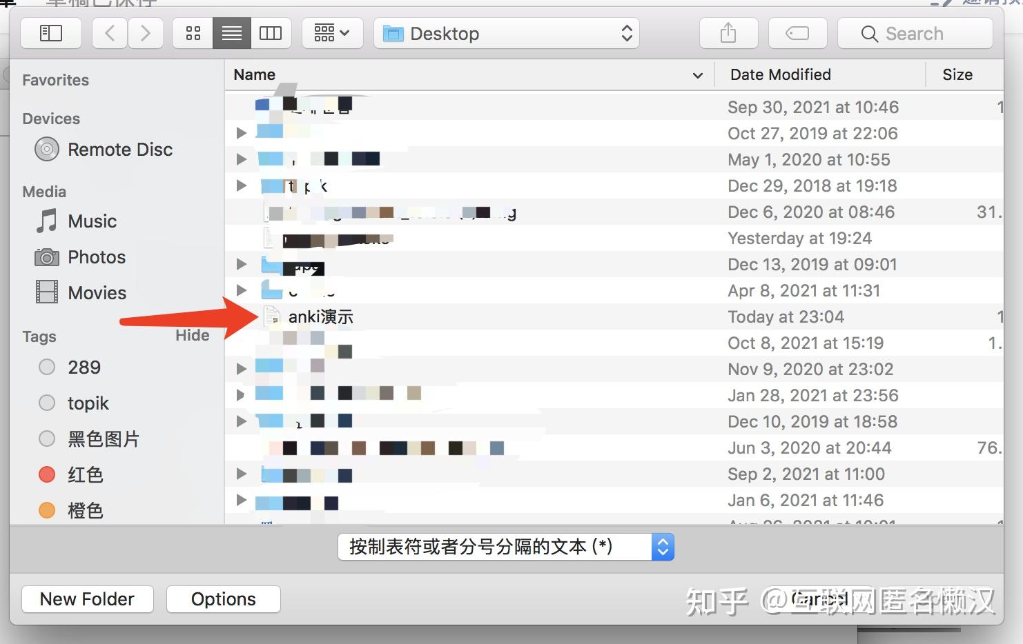Open the item grouping options icon
This screenshot has width=1023, height=644.
[x=332, y=32]
